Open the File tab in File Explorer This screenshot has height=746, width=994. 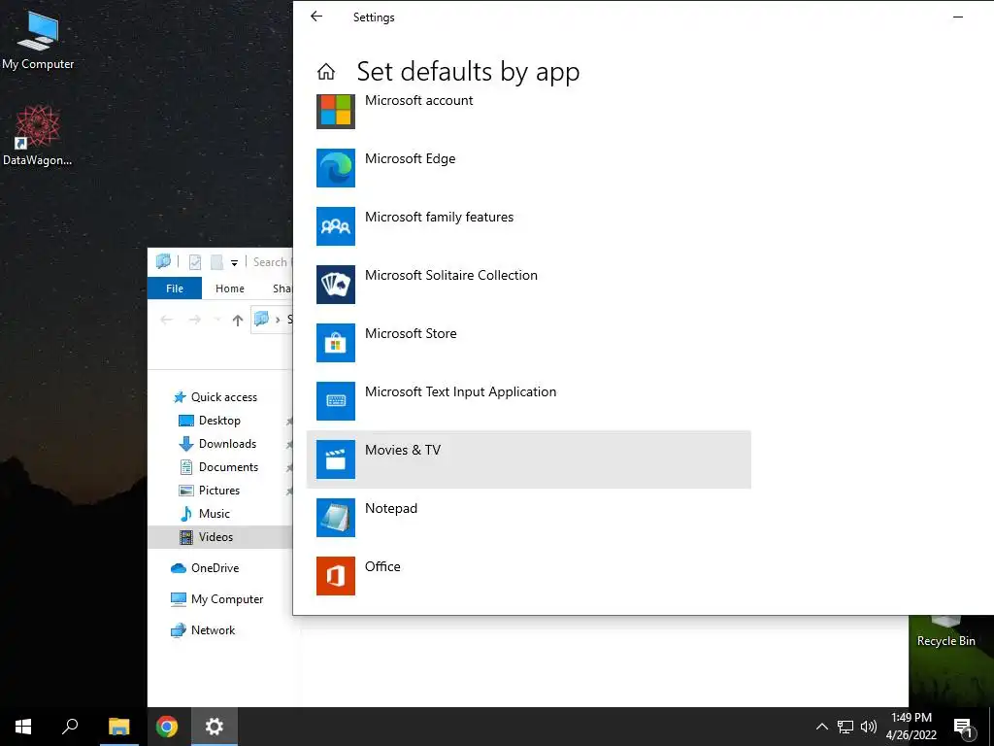175,288
